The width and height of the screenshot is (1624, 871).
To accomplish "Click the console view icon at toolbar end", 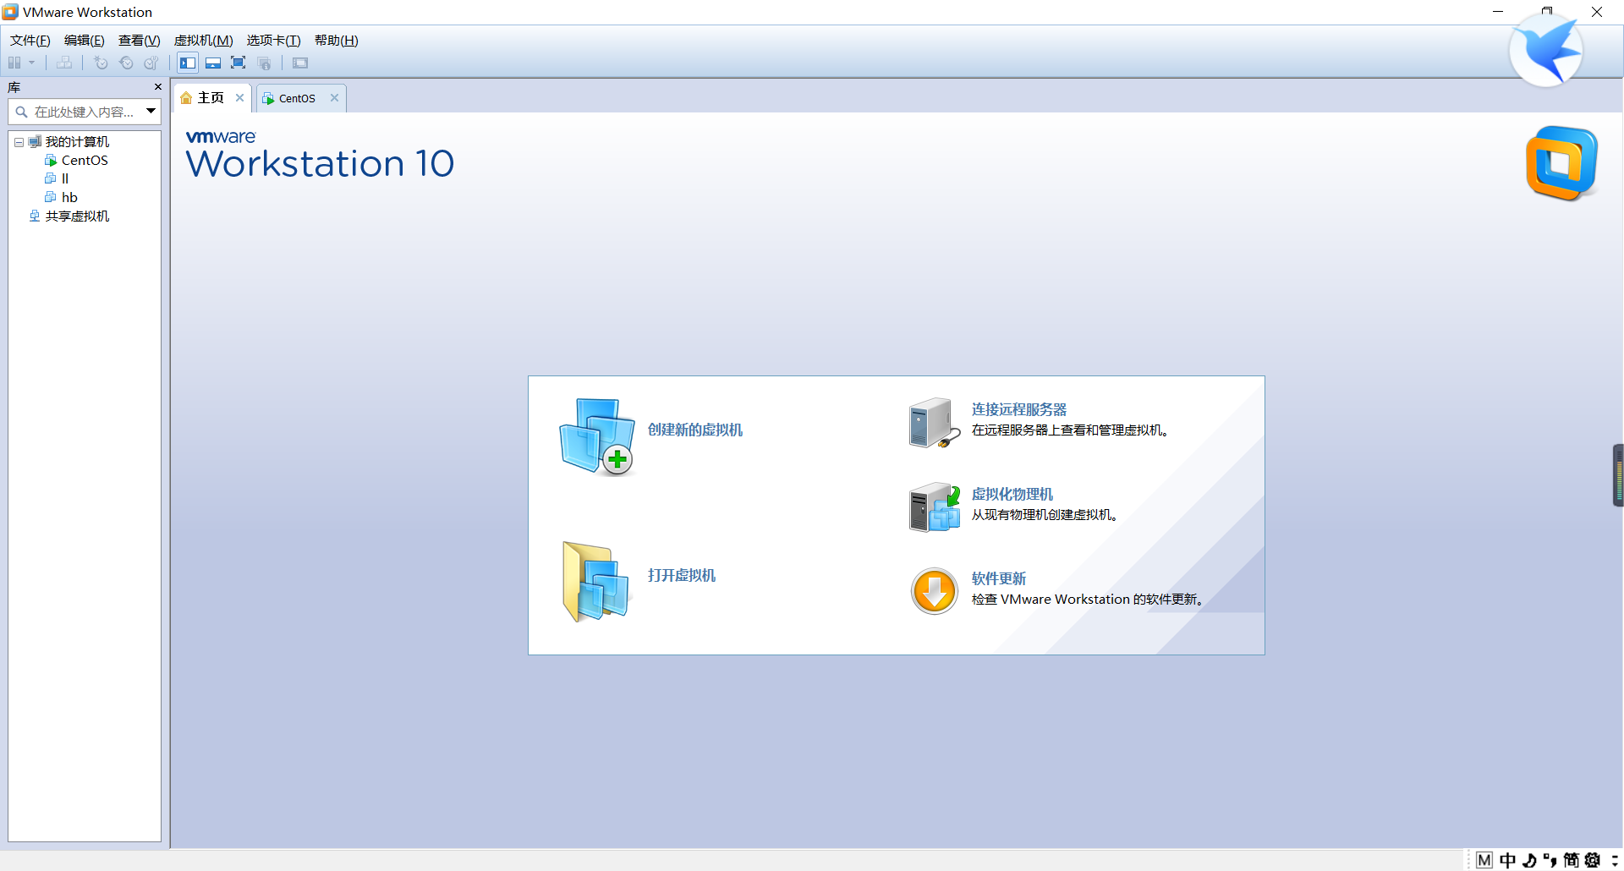I will click(300, 63).
